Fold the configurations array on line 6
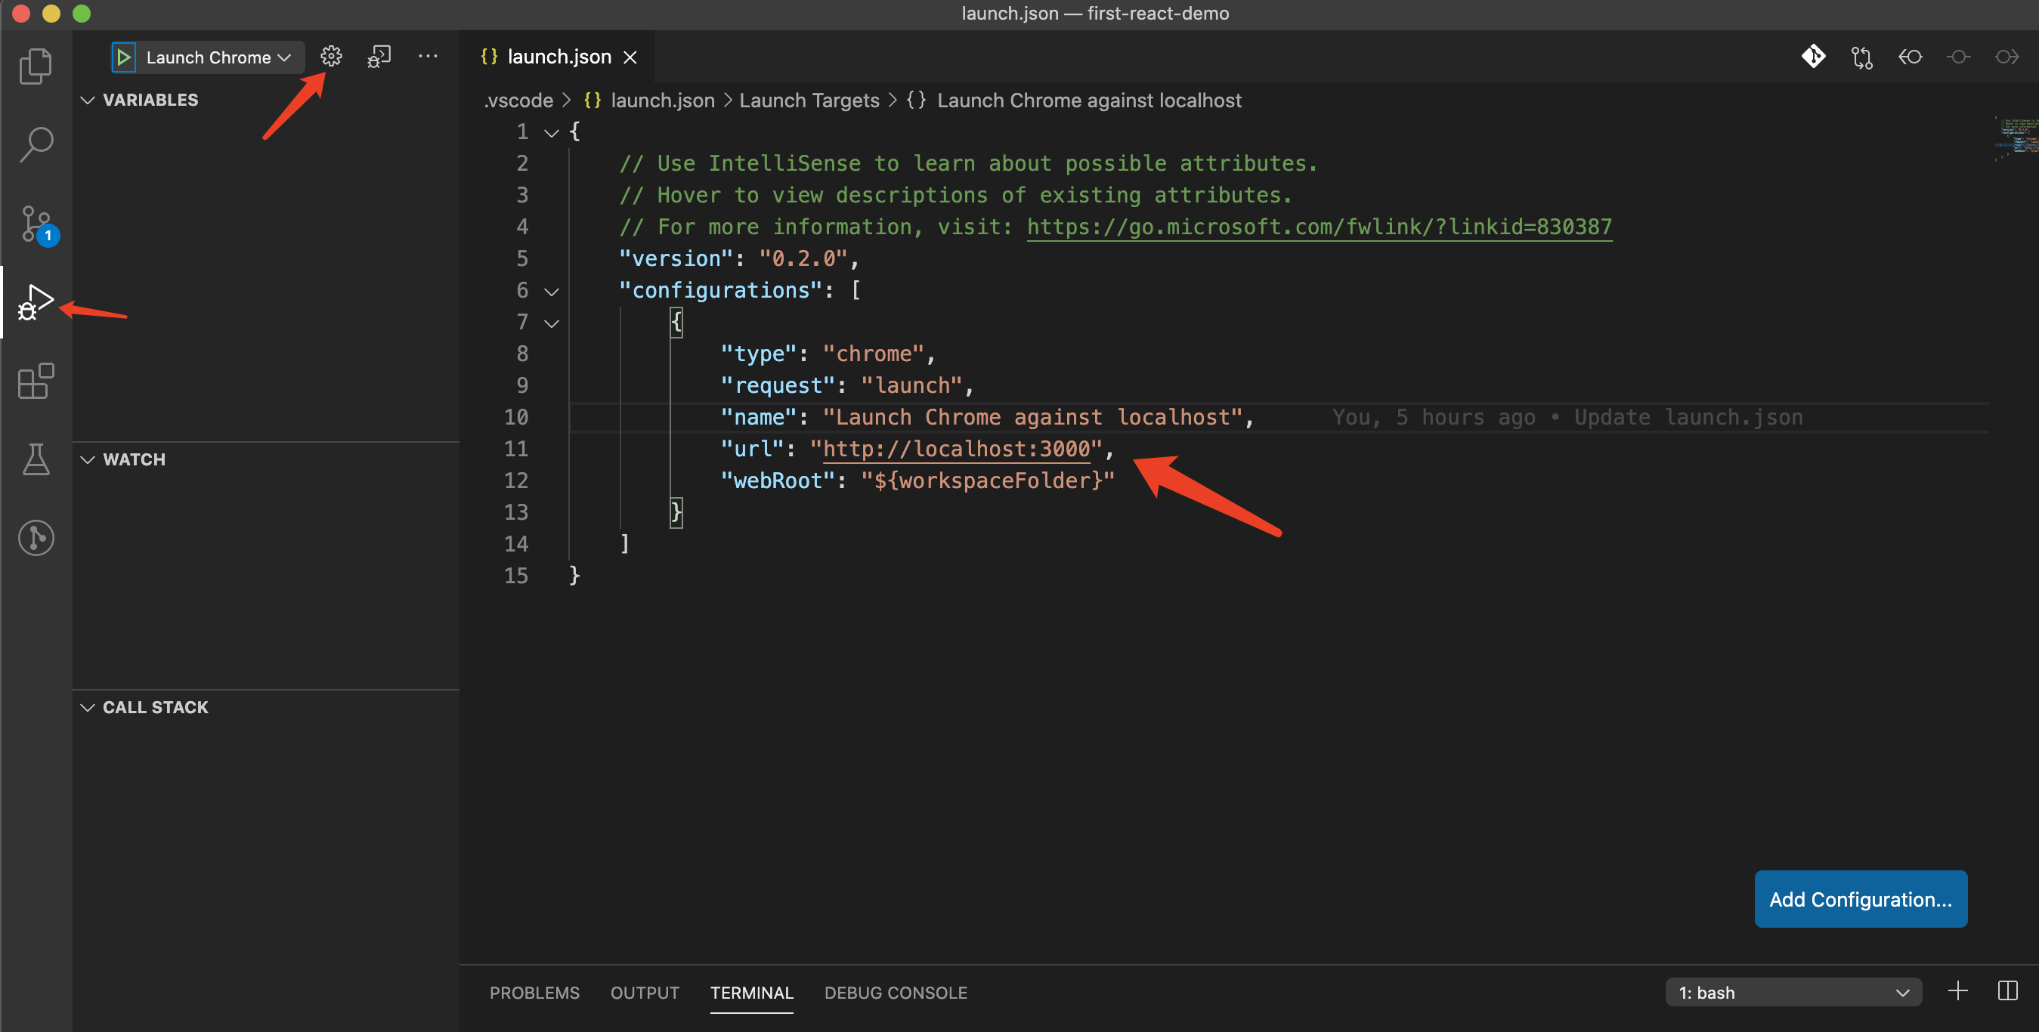The height and width of the screenshot is (1032, 2039). point(552,291)
